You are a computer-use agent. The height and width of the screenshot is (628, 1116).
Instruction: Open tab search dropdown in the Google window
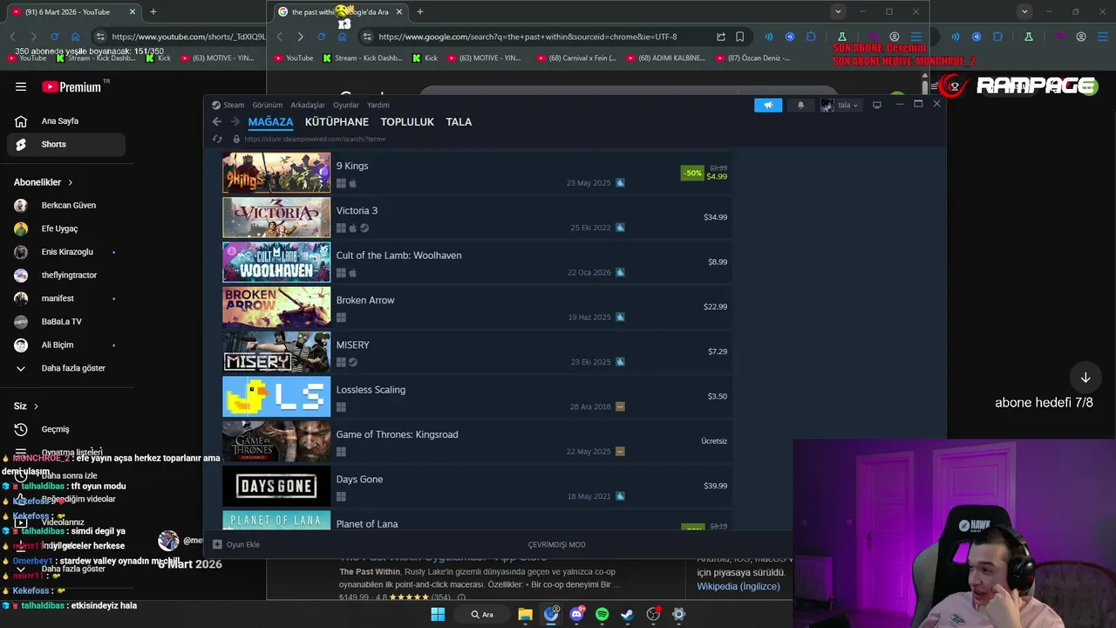tap(837, 12)
